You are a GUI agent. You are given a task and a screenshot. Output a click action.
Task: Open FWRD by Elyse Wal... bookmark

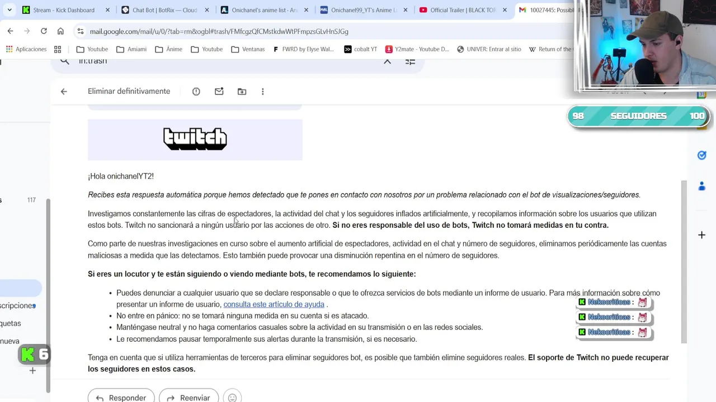(x=303, y=49)
